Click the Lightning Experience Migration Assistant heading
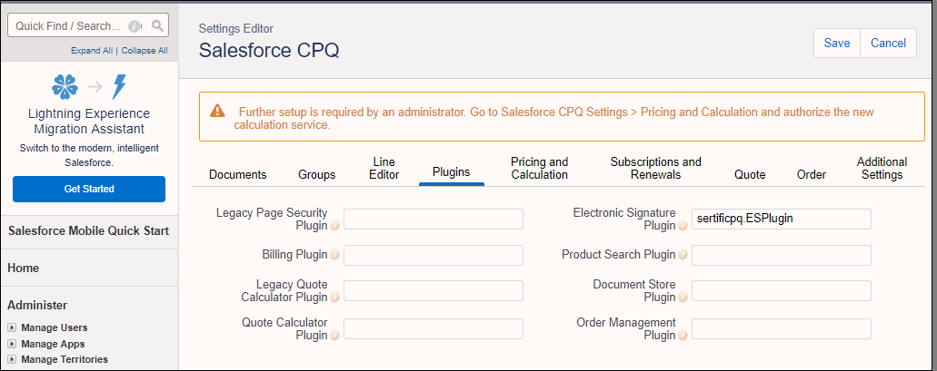The image size is (937, 371). (x=89, y=121)
